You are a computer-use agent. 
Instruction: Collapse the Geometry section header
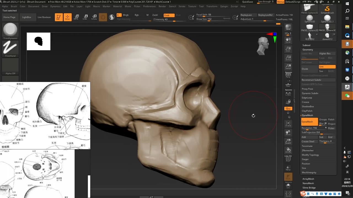point(308,50)
